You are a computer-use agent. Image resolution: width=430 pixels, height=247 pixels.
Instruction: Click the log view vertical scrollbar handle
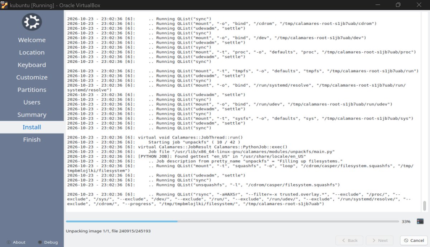[425, 206]
